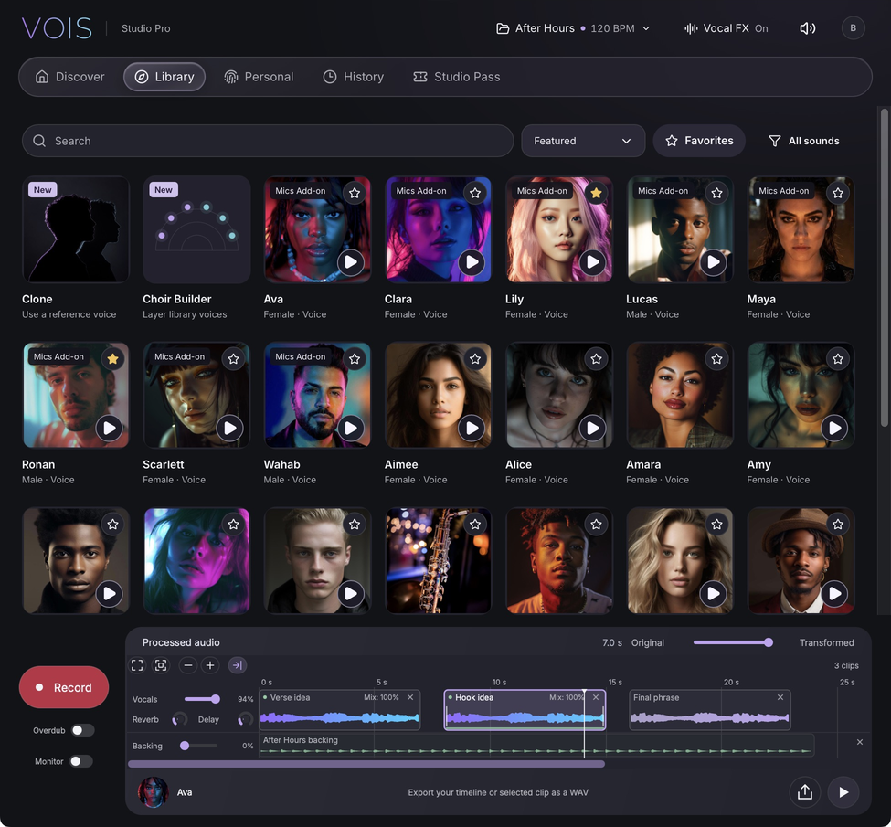Show Favorites only
Image resolution: width=891 pixels, height=827 pixels.
pyautogui.click(x=699, y=141)
